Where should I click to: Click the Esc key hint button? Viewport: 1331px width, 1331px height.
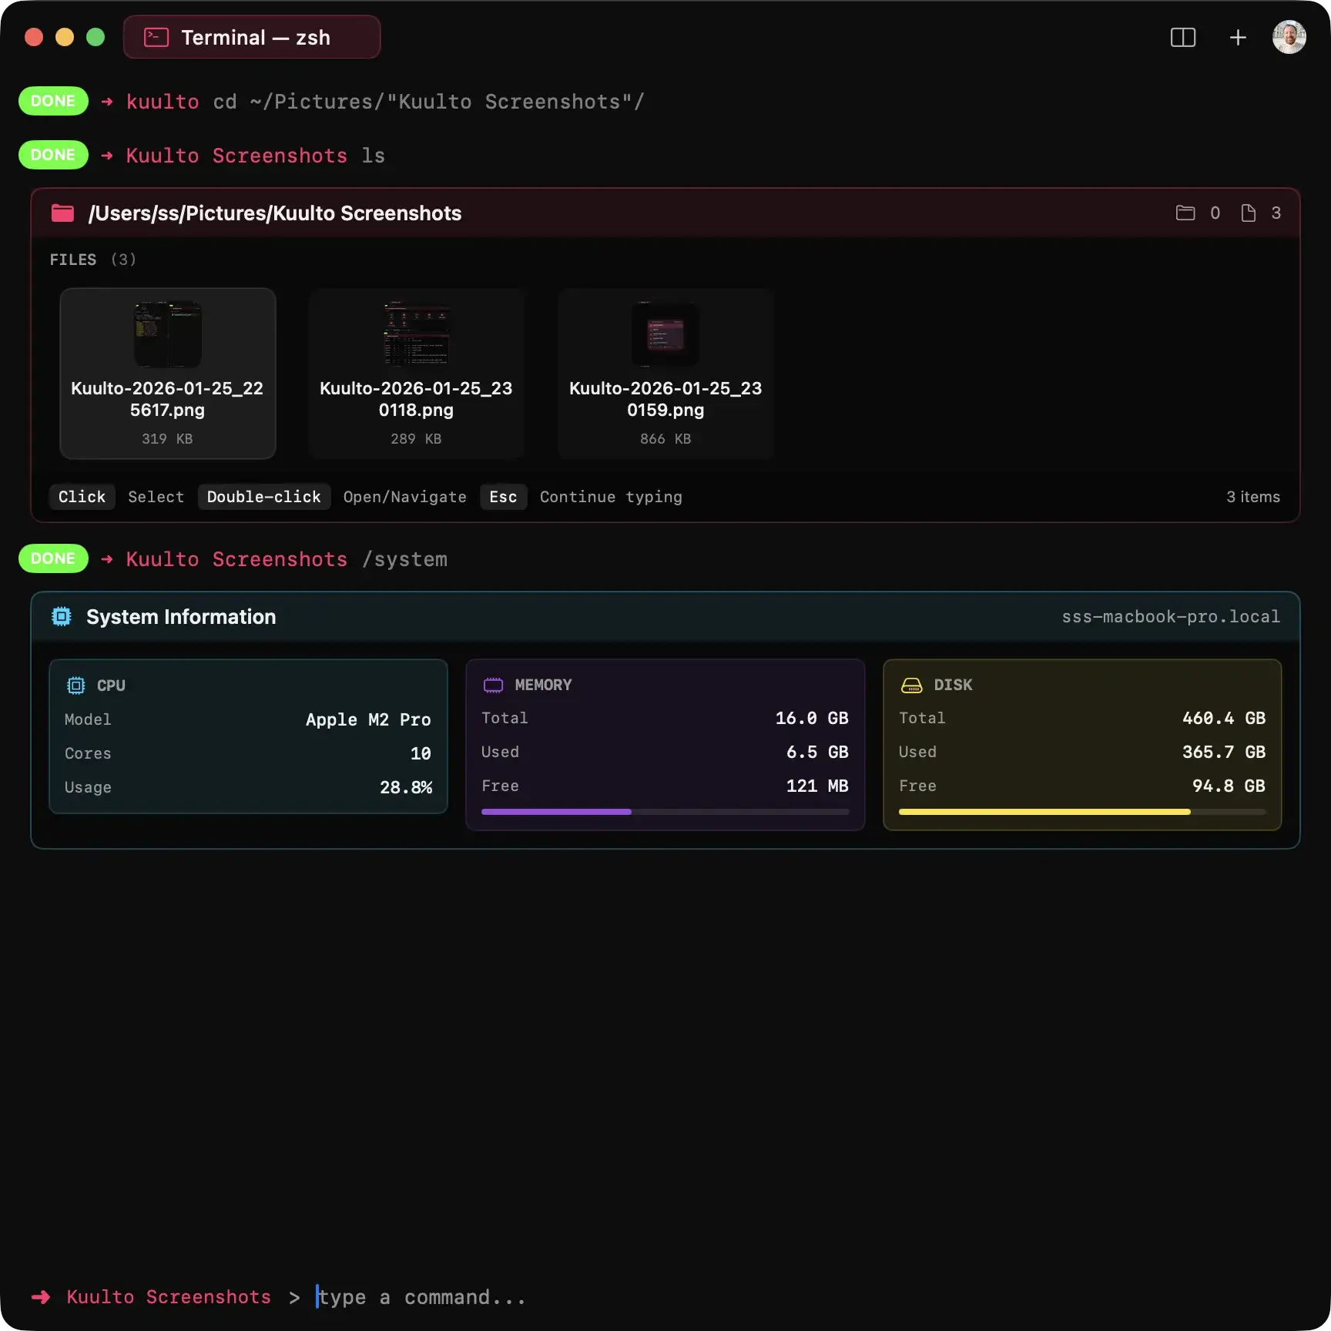click(x=503, y=498)
